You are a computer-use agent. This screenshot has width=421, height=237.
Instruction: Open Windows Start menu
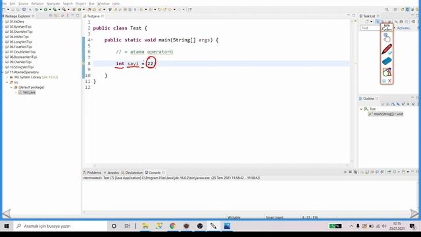point(7,226)
